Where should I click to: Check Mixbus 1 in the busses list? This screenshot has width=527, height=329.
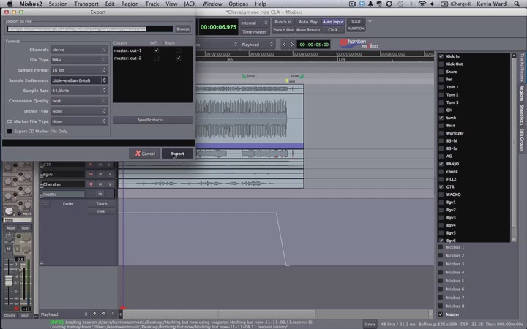(x=441, y=247)
